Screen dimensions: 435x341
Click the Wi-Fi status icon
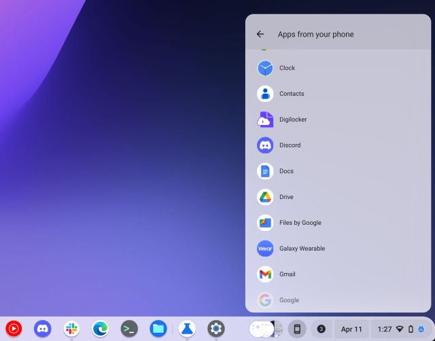click(400, 329)
